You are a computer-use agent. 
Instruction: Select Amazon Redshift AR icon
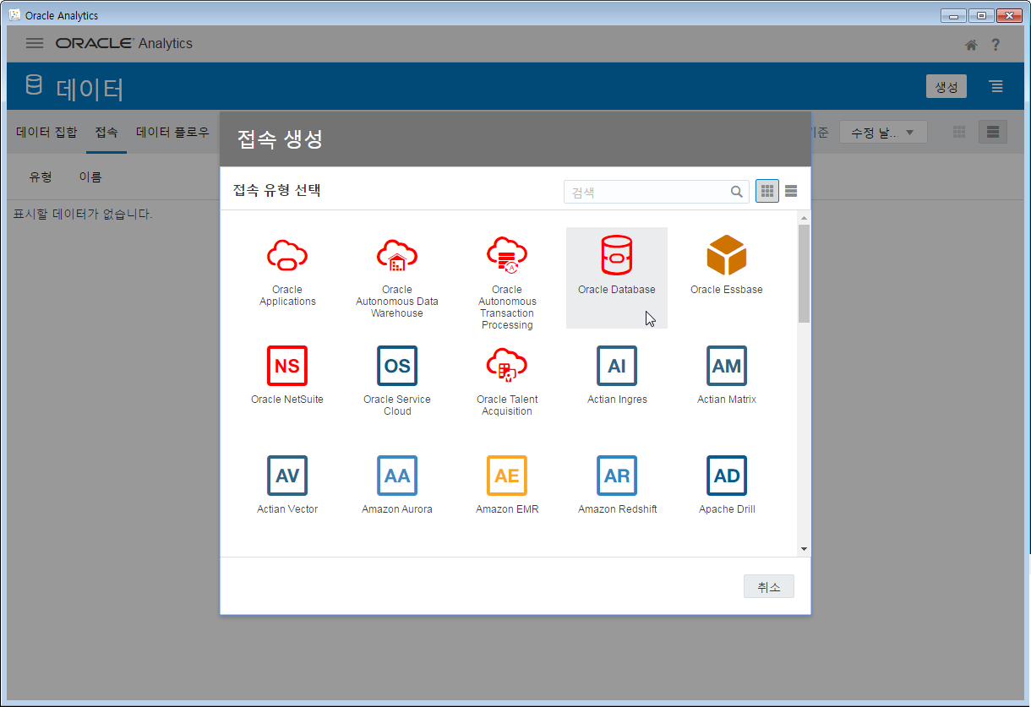(x=617, y=476)
